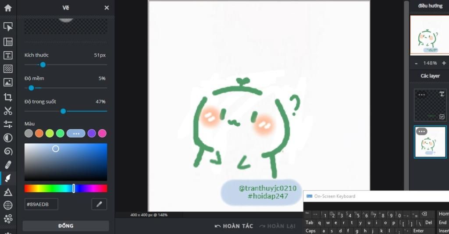
Task: Select the Draw brush tool
Action: [x=8, y=178]
